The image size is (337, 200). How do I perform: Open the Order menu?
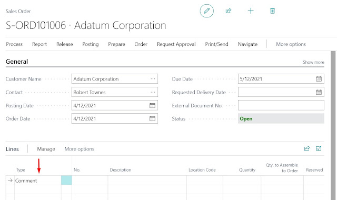click(141, 44)
